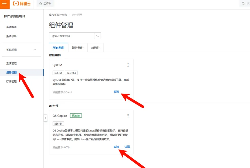This screenshot has height=168, width=250.
Task: Click the component search magnifier button
Action: click(x=97, y=36)
